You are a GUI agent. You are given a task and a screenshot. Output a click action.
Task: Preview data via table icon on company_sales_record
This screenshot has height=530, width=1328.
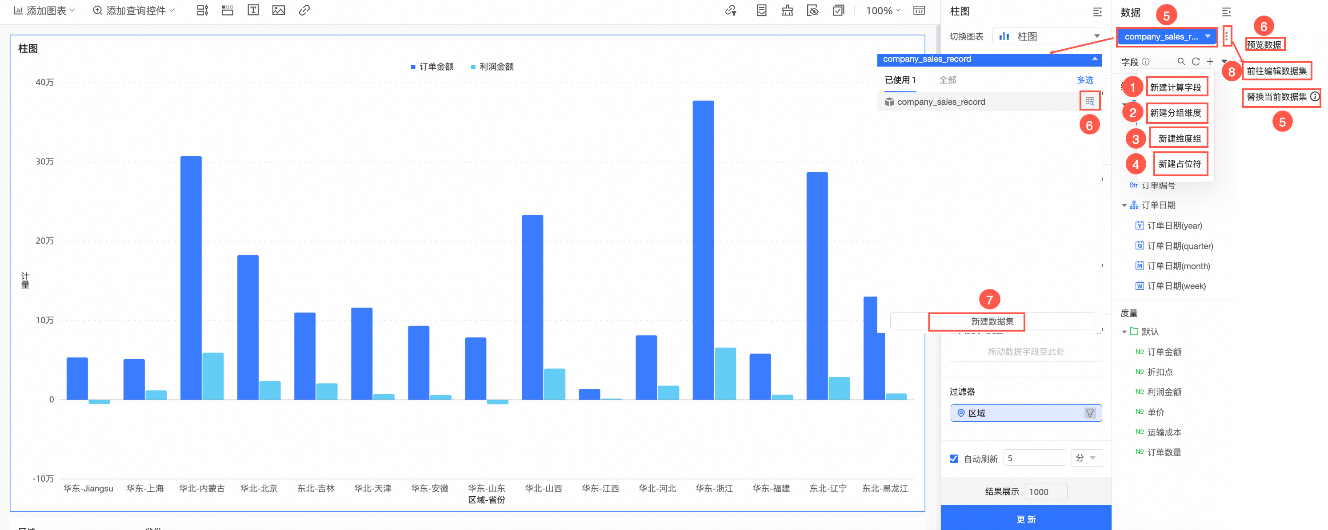[1089, 101]
